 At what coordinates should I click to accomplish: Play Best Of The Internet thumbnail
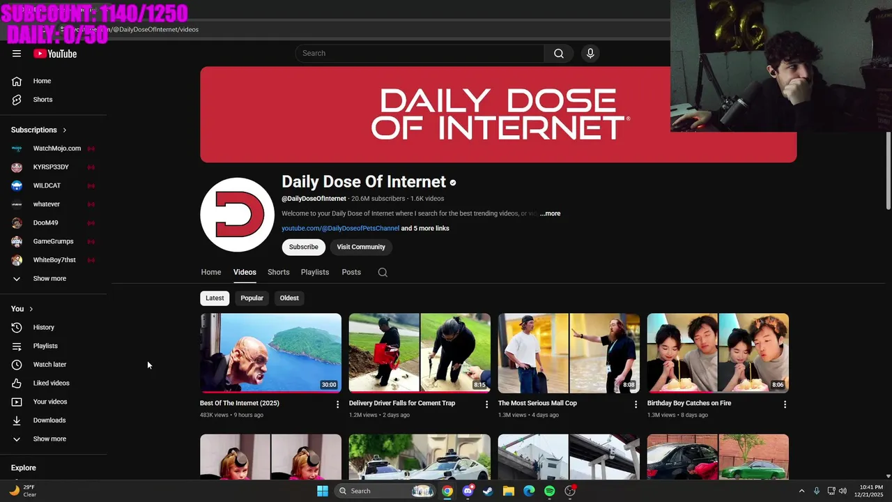[x=270, y=353]
